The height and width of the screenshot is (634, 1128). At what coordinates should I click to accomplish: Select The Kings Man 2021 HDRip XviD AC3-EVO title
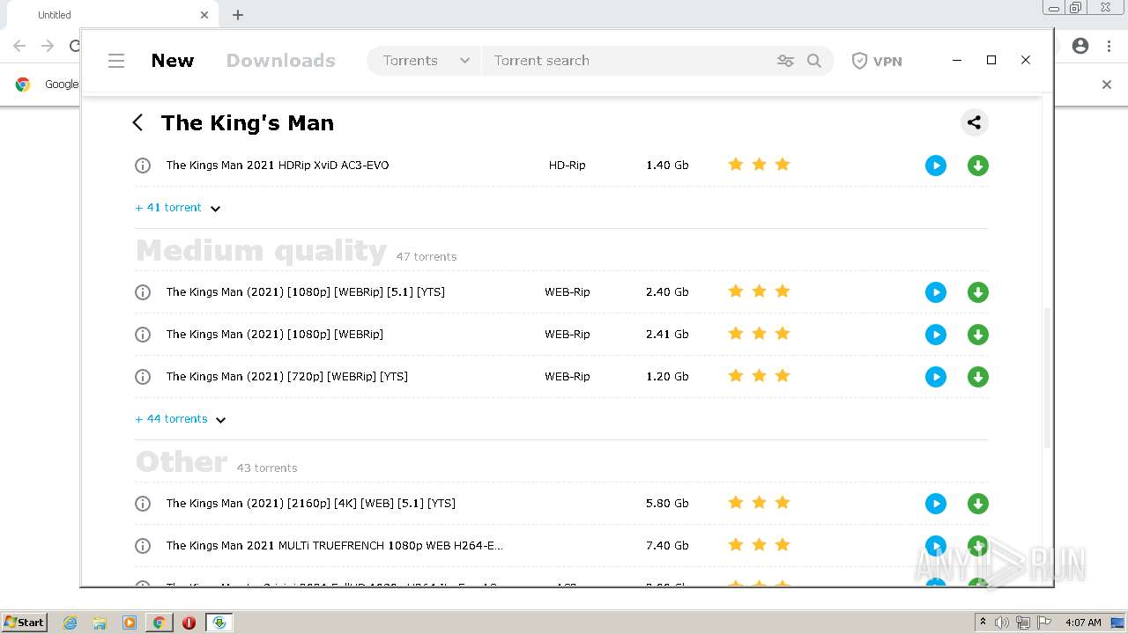278,166
